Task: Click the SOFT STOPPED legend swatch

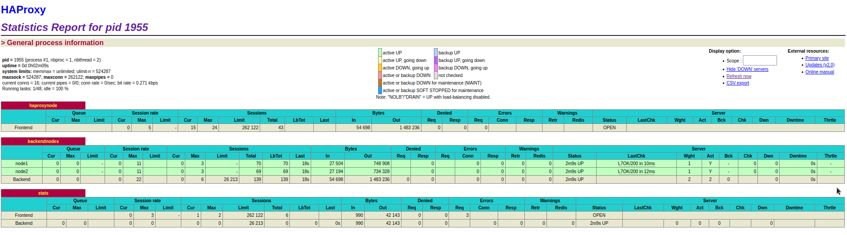Action: (380, 90)
